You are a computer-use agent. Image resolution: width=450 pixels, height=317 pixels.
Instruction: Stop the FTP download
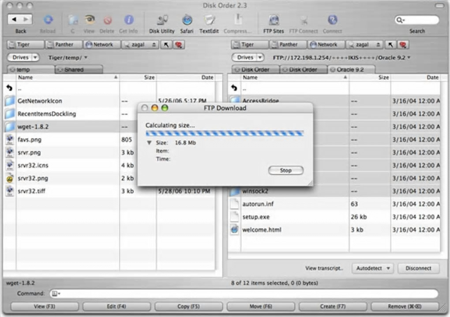286,171
